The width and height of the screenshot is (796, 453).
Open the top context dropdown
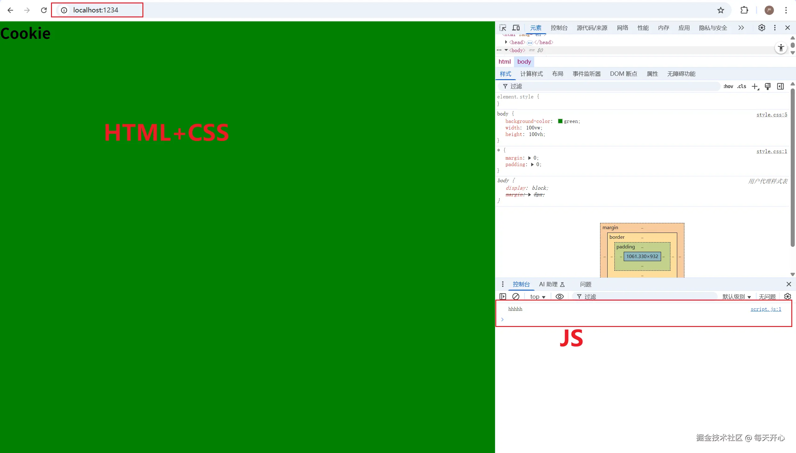click(537, 297)
